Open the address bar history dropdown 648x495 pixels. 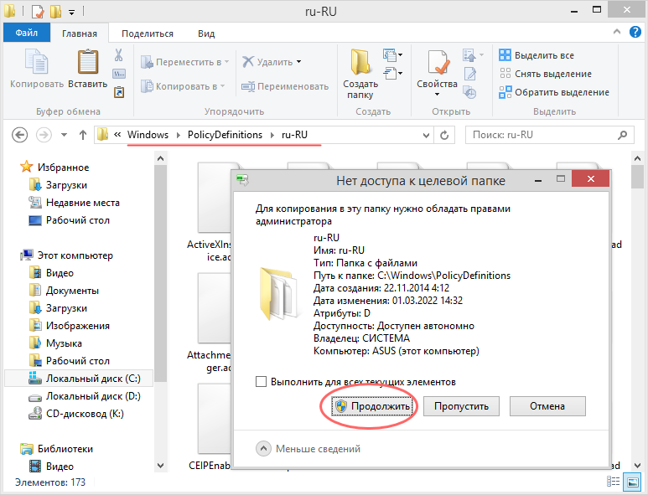[x=426, y=135]
